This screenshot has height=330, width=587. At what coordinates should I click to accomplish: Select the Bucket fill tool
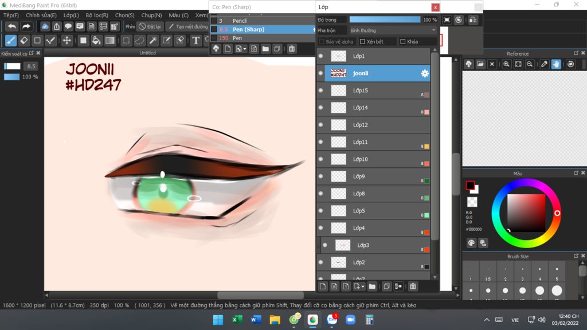(x=96, y=41)
